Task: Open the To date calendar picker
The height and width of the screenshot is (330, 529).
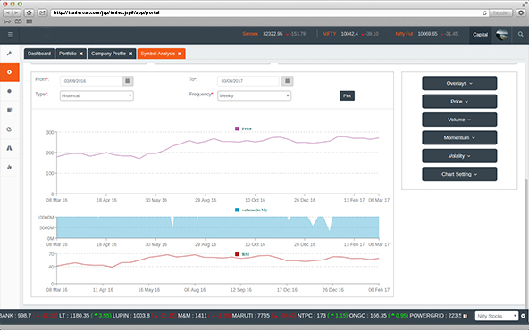Action: [x=288, y=81]
